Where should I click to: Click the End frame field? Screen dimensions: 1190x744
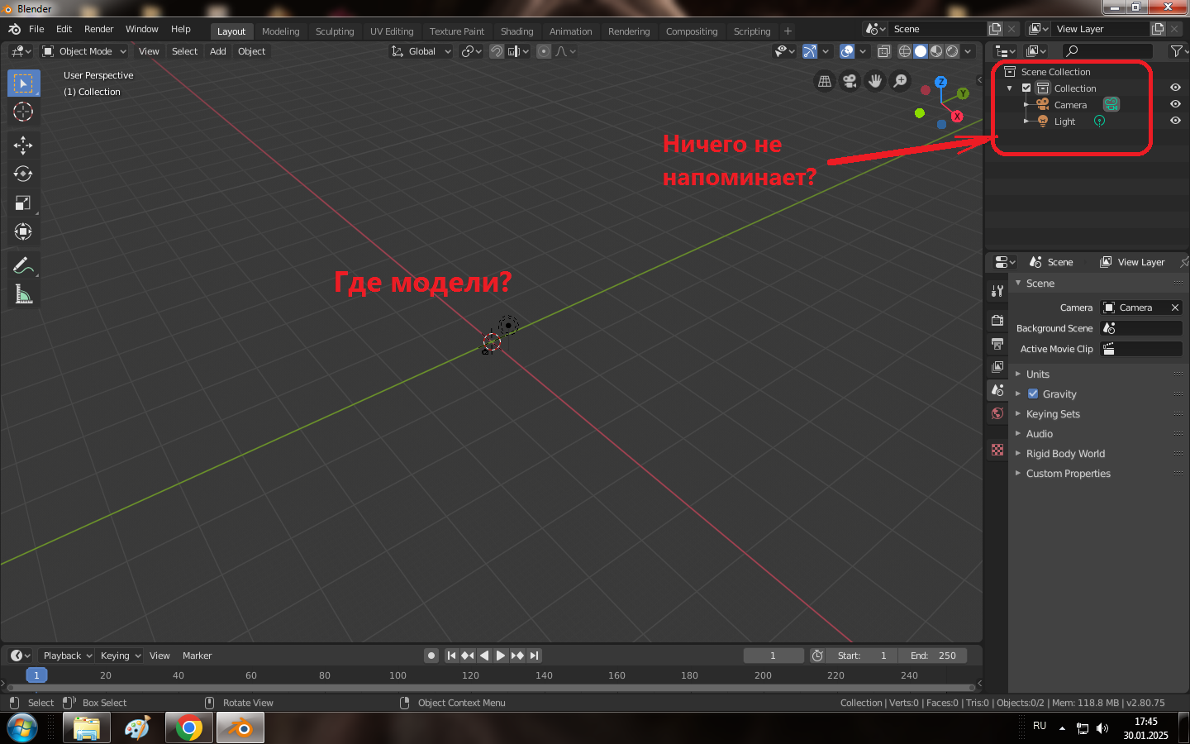(934, 656)
